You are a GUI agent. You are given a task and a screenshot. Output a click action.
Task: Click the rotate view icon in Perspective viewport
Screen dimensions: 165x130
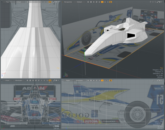(153, 2)
